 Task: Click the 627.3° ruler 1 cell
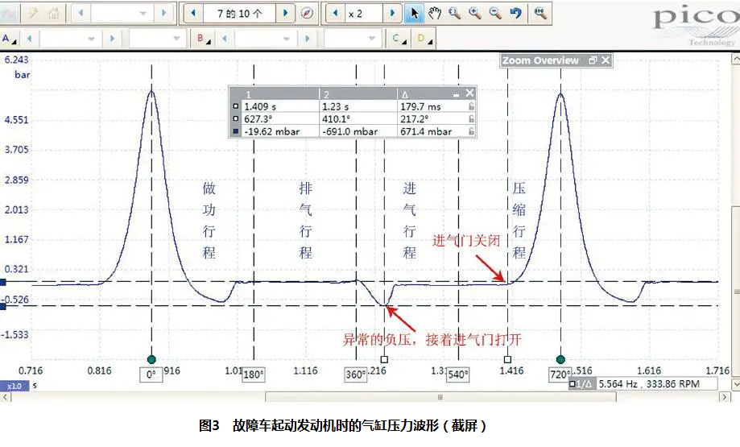click(280, 119)
